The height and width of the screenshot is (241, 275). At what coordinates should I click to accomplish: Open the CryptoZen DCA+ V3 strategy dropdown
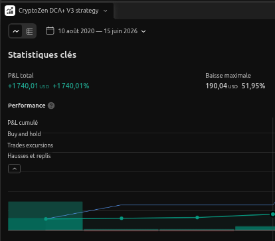[105, 11]
